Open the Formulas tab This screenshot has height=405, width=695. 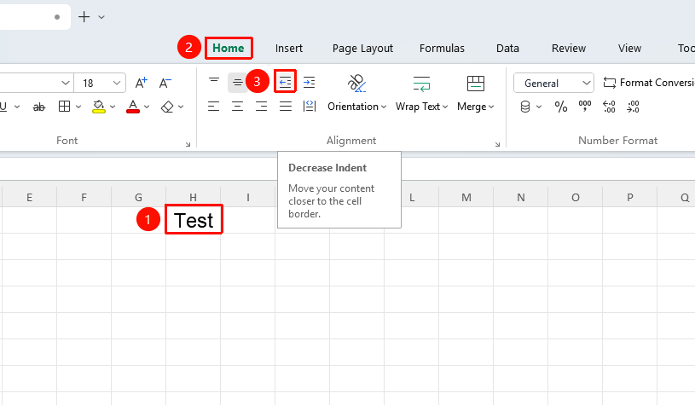(x=442, y=48)
